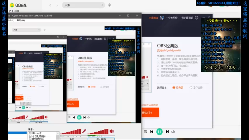Select the highlighted blue scene row at bottom left
Image resolution: width=249 pixels, height=140 pixels.
[17, 133]
